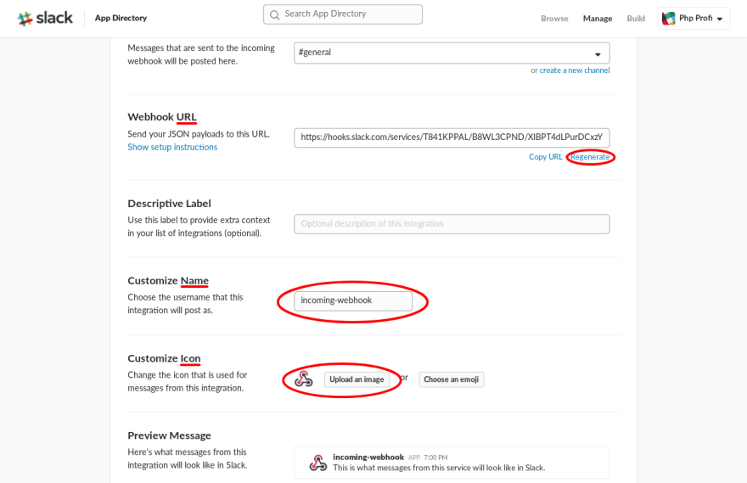Screen dimensions: 747x483
Task: Click Show setup instructions
Action: pyautogui.click(x=172, y=147)
